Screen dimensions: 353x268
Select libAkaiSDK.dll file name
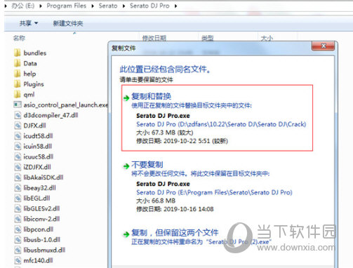(44, 177)
